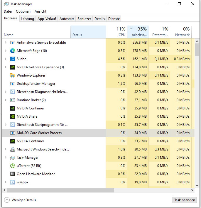Click Weniger Details toggle
This screenshot has width=201, height=208.
20,200
